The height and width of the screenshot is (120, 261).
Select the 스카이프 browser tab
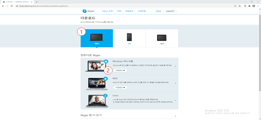17,2
